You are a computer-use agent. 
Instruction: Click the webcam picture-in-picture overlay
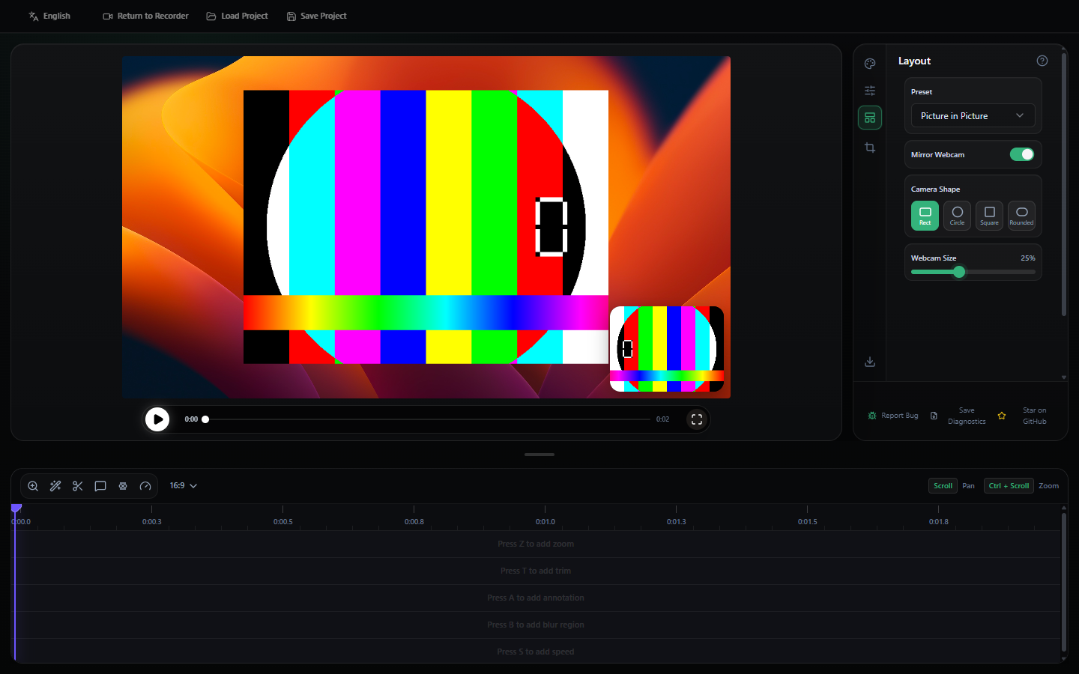[667, 349]
